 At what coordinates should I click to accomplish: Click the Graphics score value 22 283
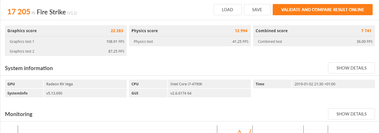[x=117, y=31]
